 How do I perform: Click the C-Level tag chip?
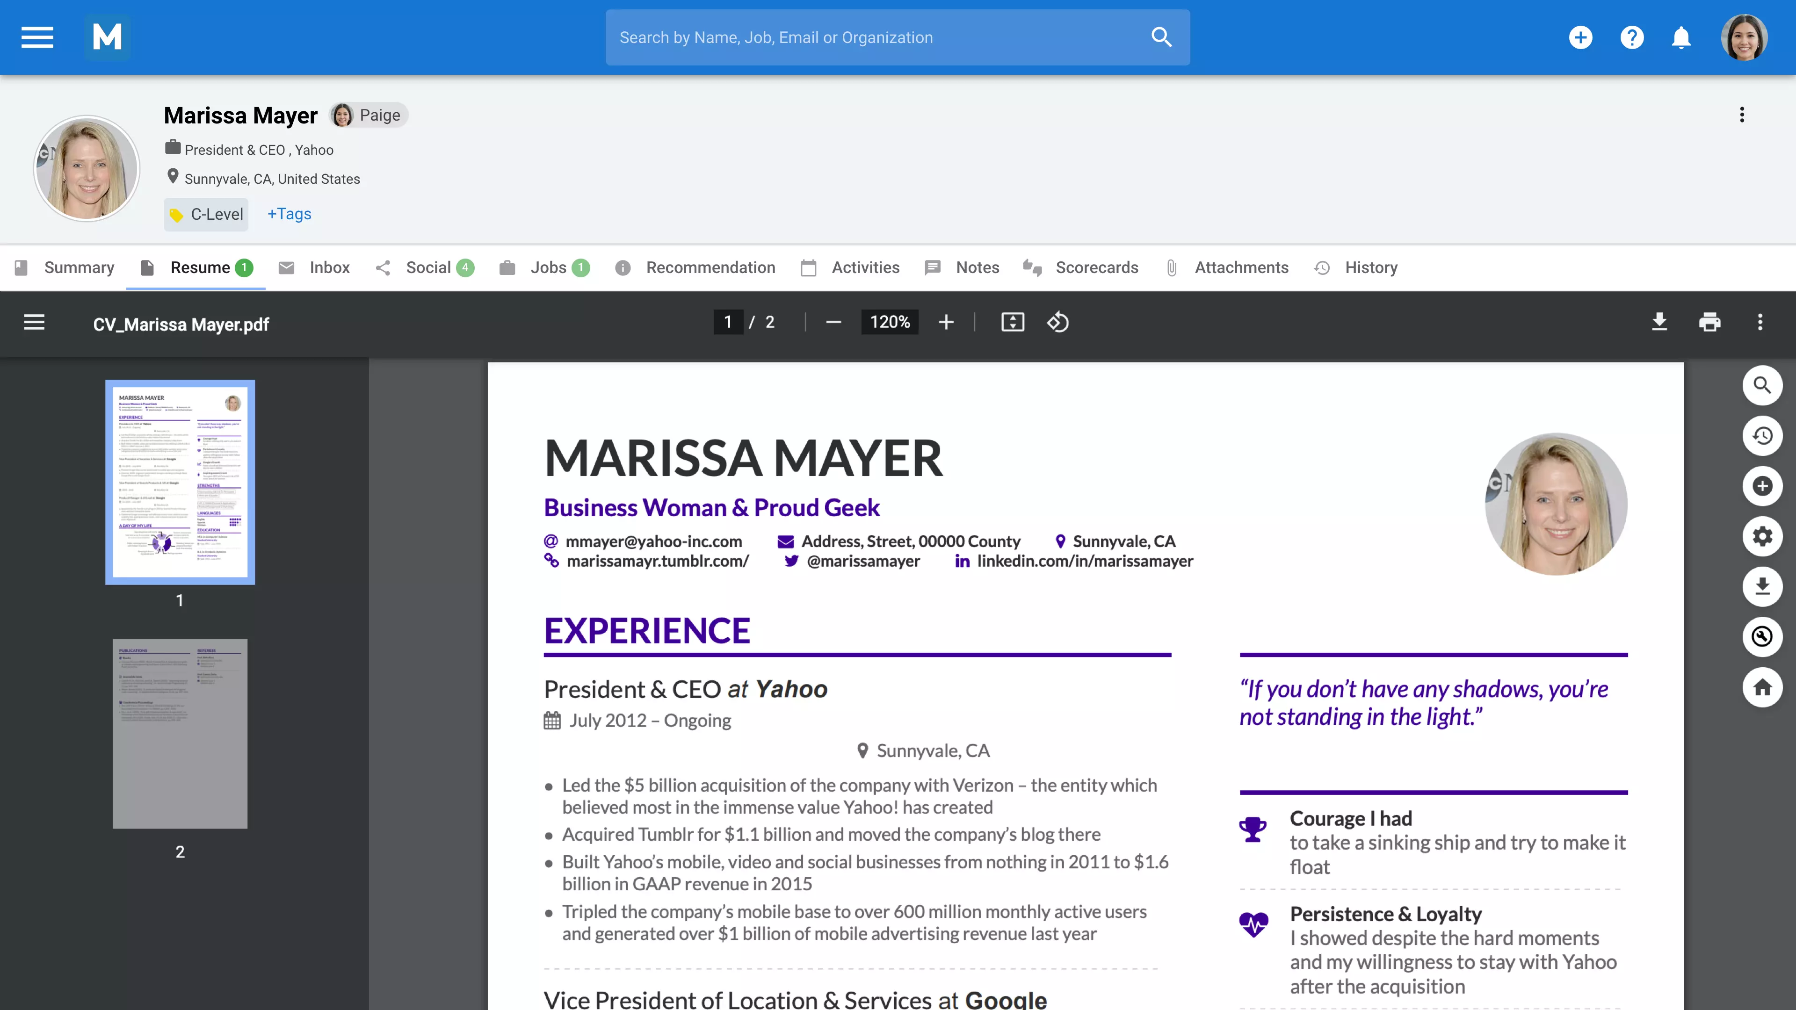pos(206,215)
